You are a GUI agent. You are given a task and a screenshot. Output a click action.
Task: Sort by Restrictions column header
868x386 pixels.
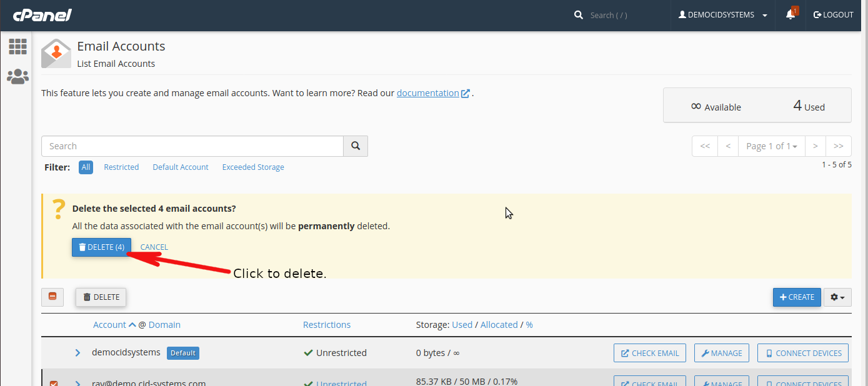(327, 325)
